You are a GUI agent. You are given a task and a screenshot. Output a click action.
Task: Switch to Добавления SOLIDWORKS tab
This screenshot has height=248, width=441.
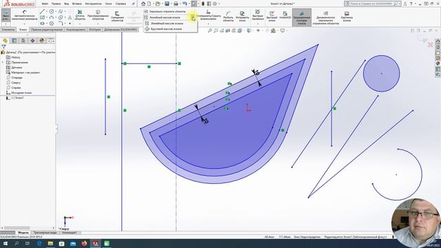point(121,30)
